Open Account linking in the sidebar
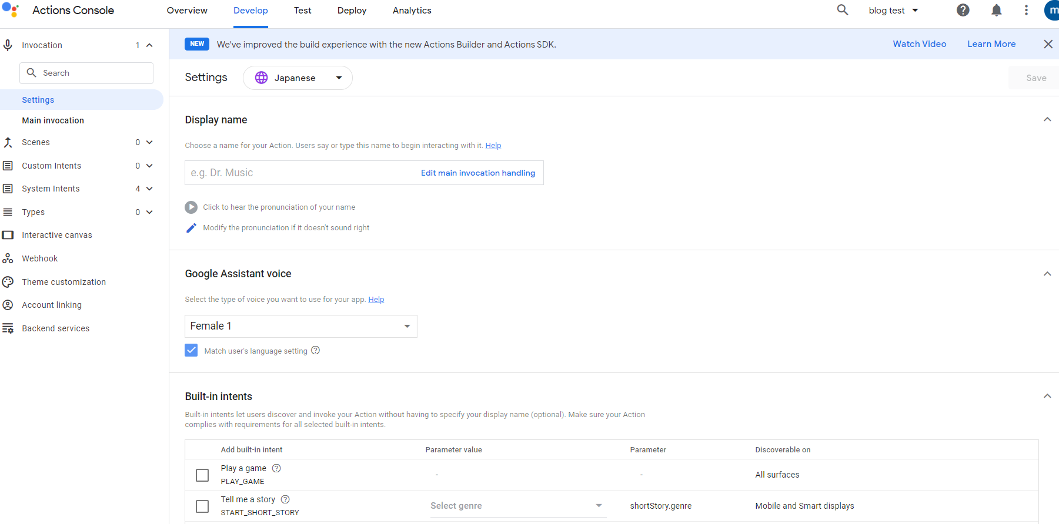1059x524 pixels. pyautogui.click(x=52, y=305)
